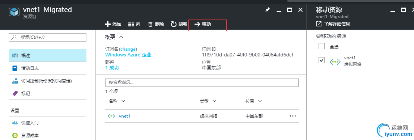Viewport: 414px width, 140px height.
Task: Click the 资源成本 circular icon
Action: coord(15,136)
